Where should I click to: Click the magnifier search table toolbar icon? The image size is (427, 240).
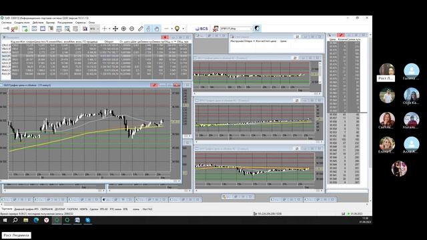click(x=67, y=29)
